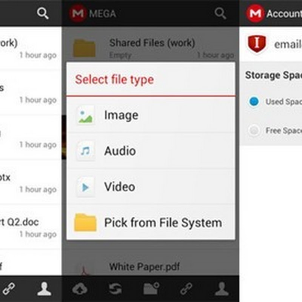Tap Select file type dialog title

pos(114,79)
